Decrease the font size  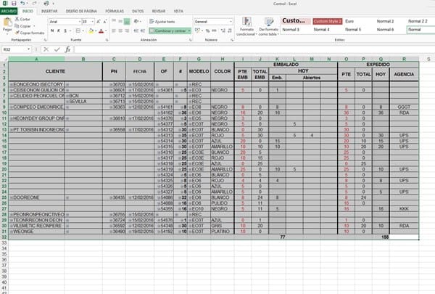point(105,22)
